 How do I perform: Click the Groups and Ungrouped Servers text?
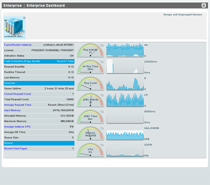tap(182, 14)
